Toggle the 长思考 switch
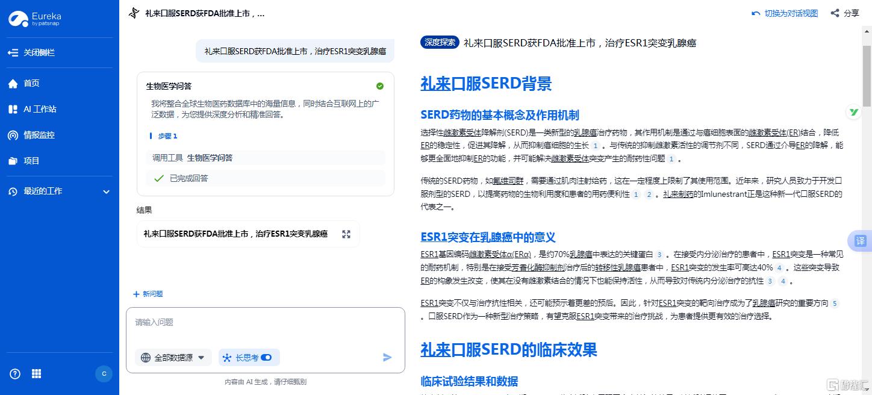Image resolution: width=872 pixels, height=395 pixels. tap(266, 358)
